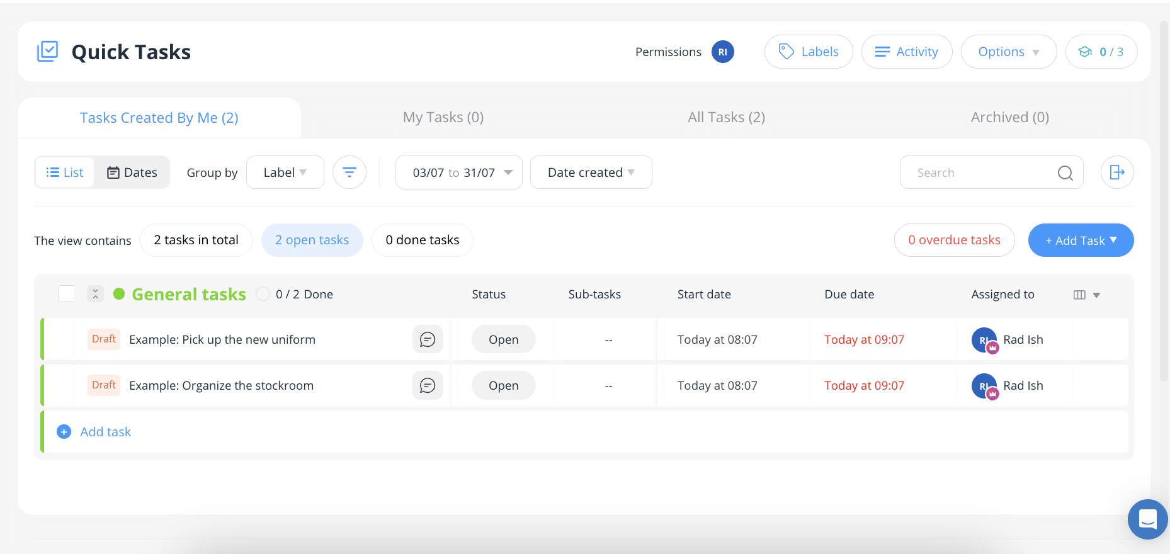Click the Due date column header
The height and width of the screenshot is (554, 1170).
coord(849,294)
